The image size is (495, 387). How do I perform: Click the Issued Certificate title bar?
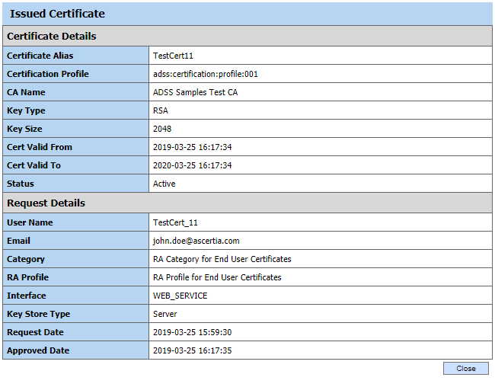(57, 14)
